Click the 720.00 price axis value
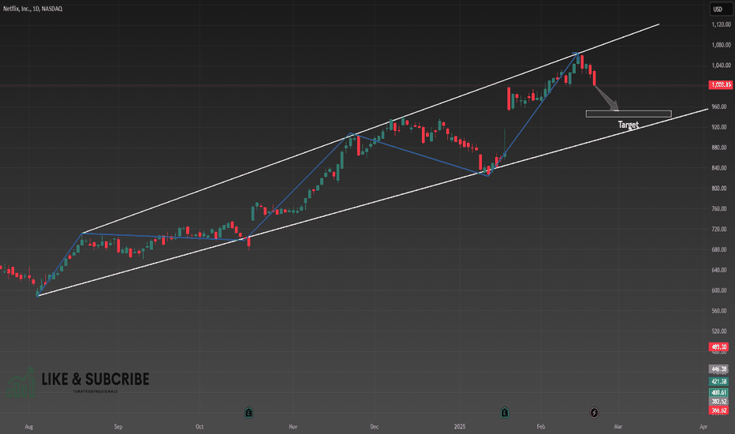 pyautogui.click(x=719, y=230)
